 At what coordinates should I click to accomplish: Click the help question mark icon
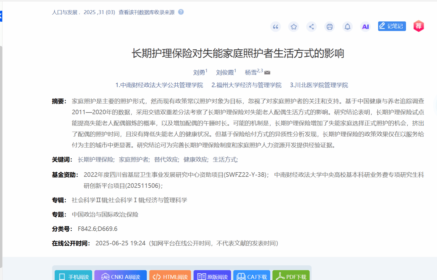point(181,12)
